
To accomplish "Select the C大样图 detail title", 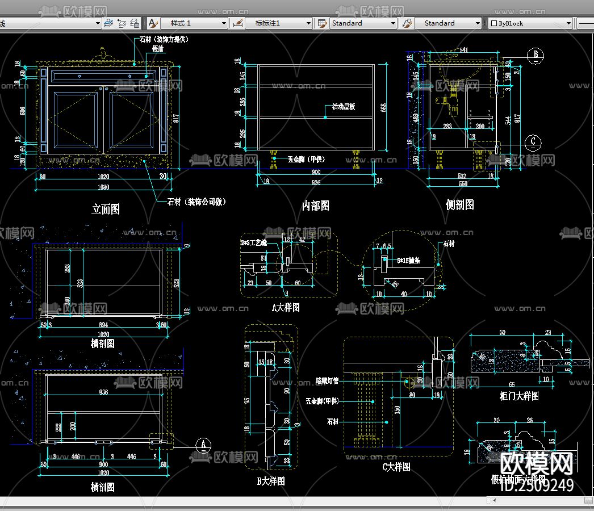I will [x=396, y=467].
